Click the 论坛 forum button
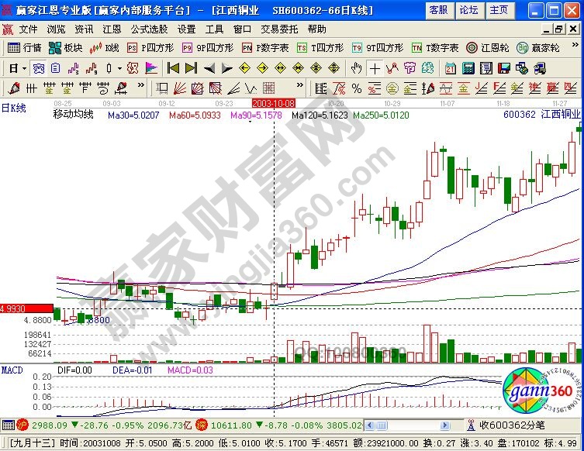The width and height of the screenshot is (584, 451). (x=468, y=10)
